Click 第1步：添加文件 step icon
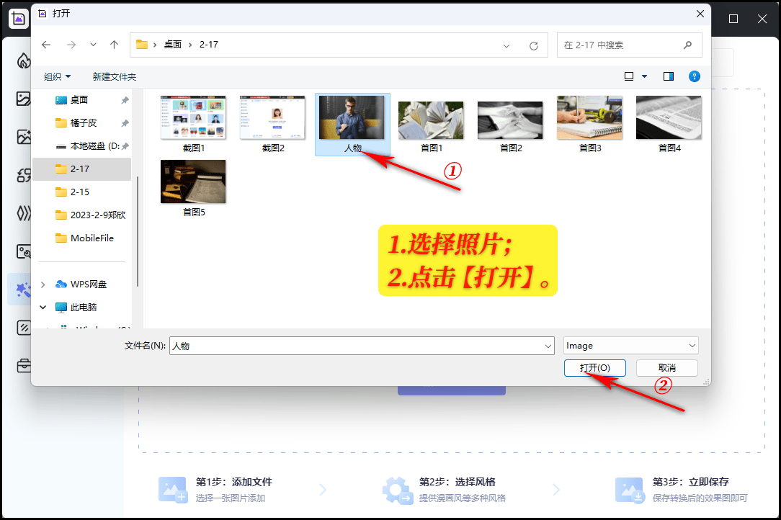 tap(173, 490)
